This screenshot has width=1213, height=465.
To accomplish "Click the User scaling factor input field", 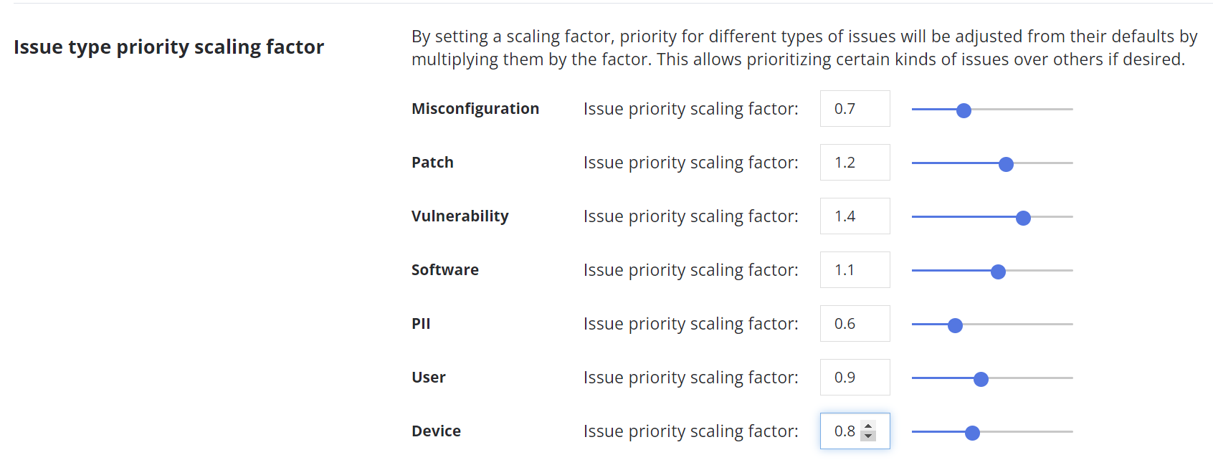I will tap(855, 378).
